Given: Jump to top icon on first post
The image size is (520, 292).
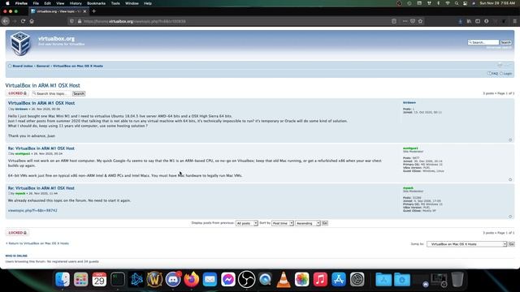Looking at the screenshot, I should point(510,140).
